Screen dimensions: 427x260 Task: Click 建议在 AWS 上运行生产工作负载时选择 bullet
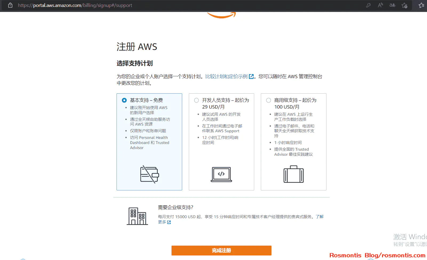293,117
